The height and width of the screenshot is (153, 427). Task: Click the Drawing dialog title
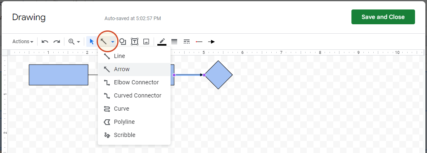[x=29, y=17]
